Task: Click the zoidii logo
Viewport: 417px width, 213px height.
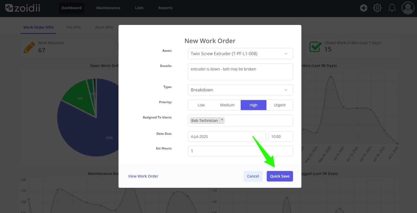Action: [23, 8]
